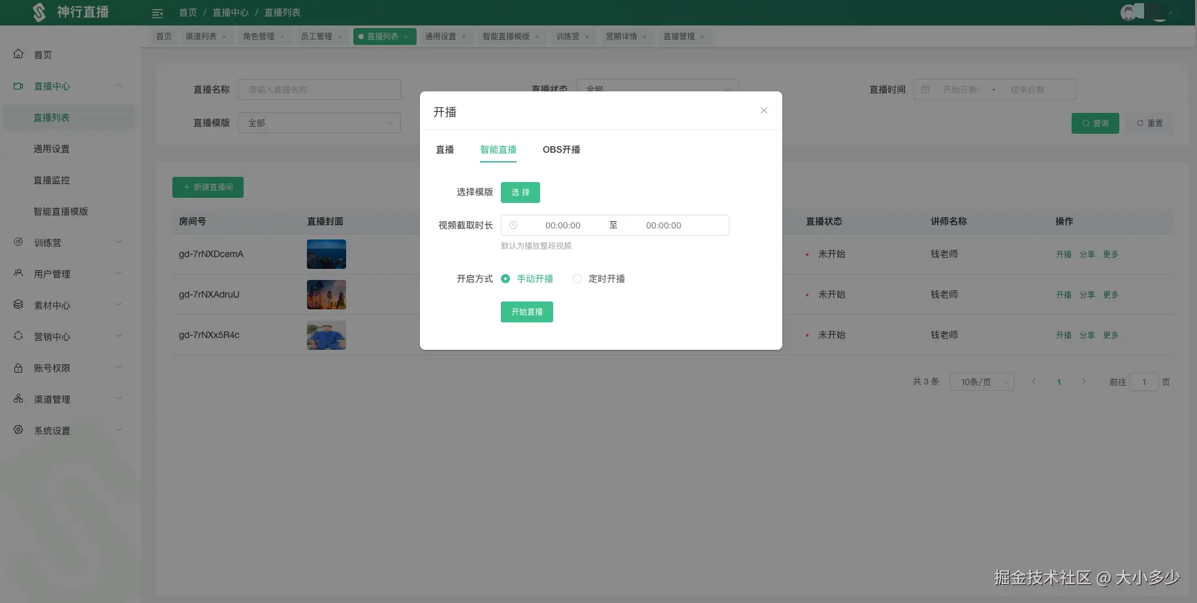Open 直播列表 in the sidebar
The width and height of the screenshot is (1197, 603).
(71, 117)
